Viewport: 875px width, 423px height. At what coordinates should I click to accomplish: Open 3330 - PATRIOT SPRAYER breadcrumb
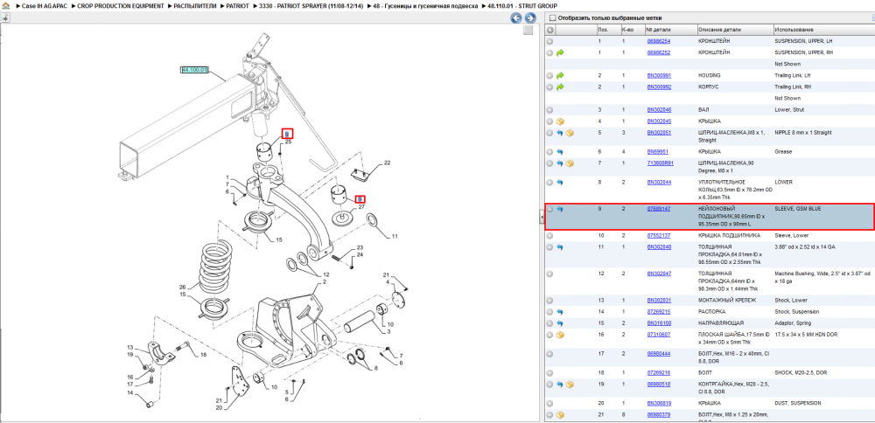tap(311, 5)
